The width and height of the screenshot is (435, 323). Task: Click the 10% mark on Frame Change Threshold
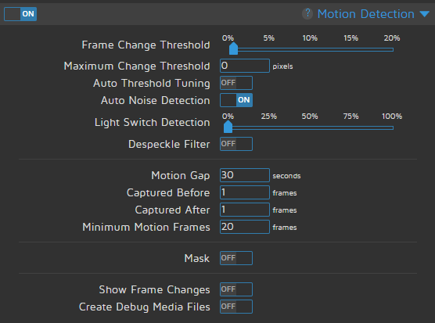(310, 38)
